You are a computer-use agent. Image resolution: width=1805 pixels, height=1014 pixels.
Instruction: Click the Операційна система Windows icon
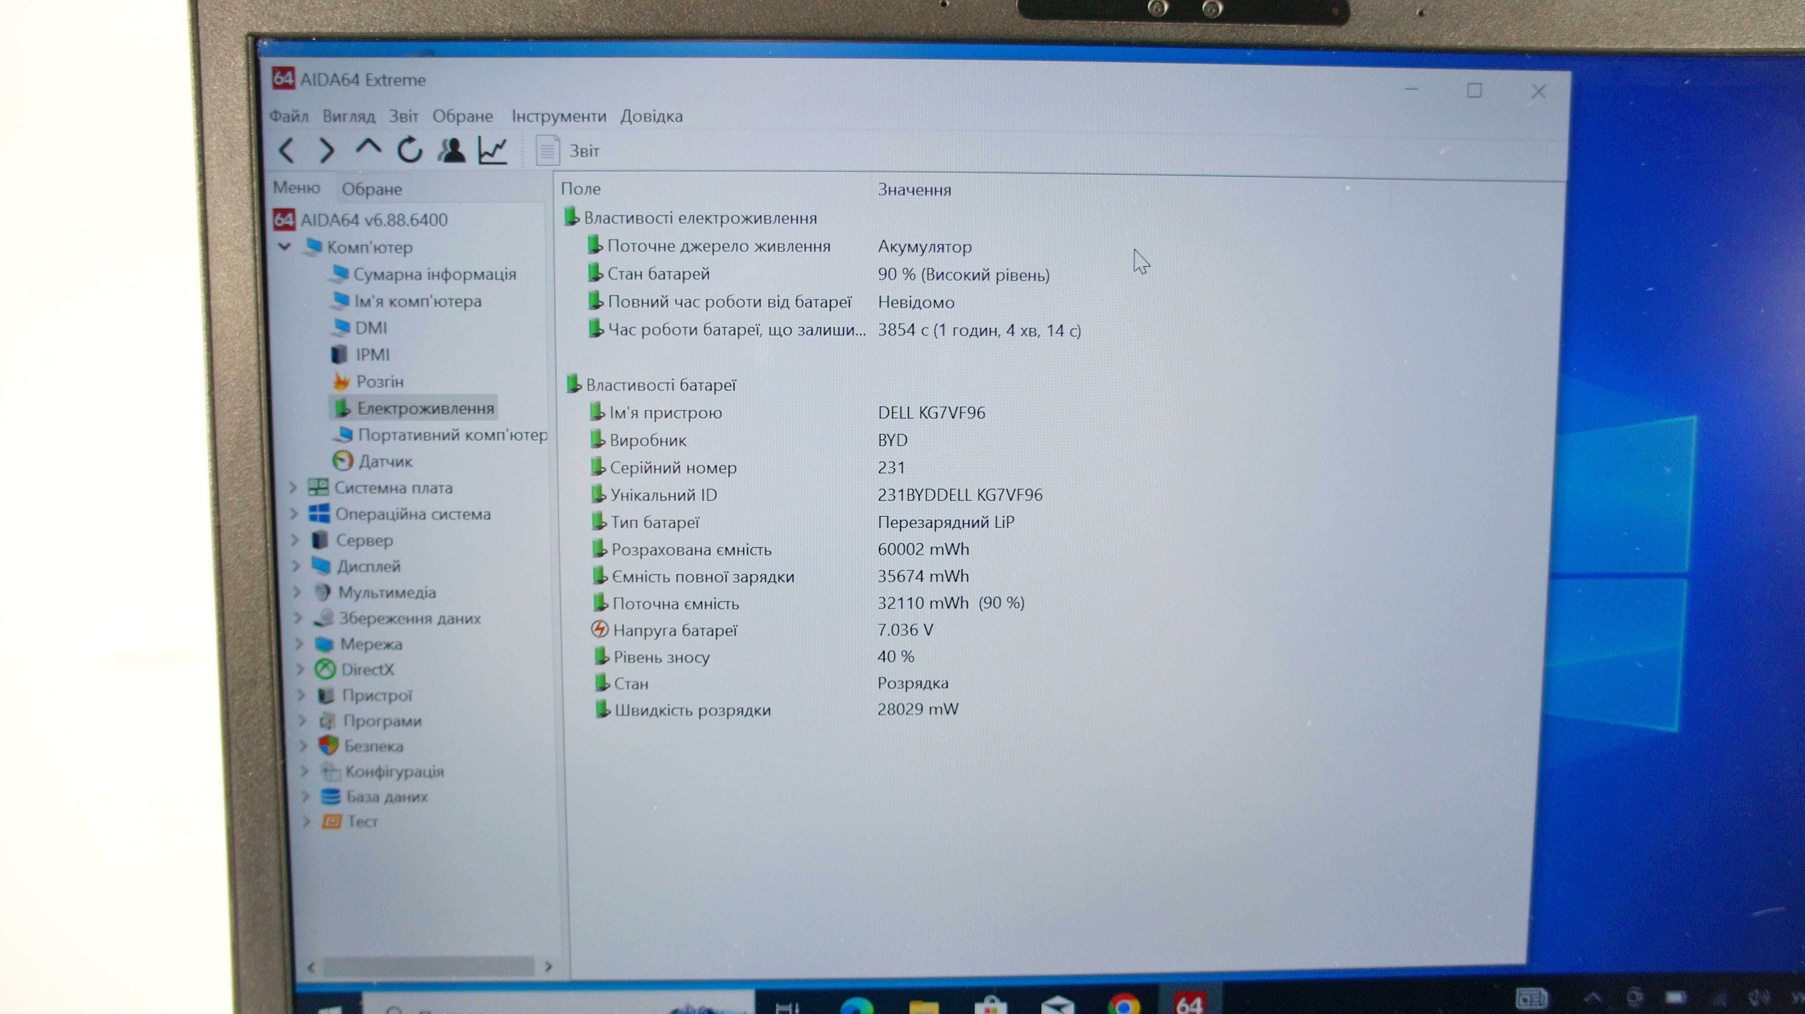(x=319, y=514)
